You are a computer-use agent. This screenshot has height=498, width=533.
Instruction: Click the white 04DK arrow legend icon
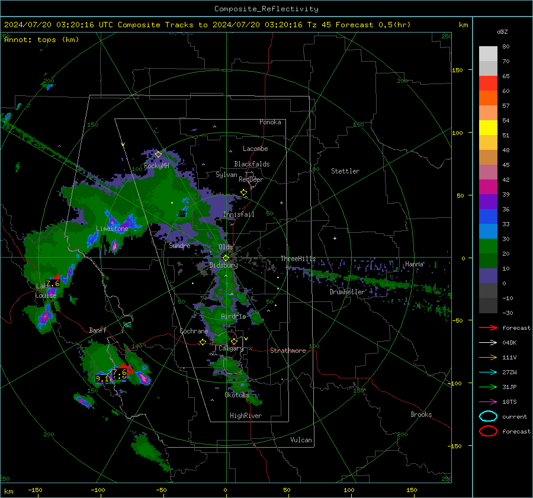pyautogui.click(x=488, y=343)
